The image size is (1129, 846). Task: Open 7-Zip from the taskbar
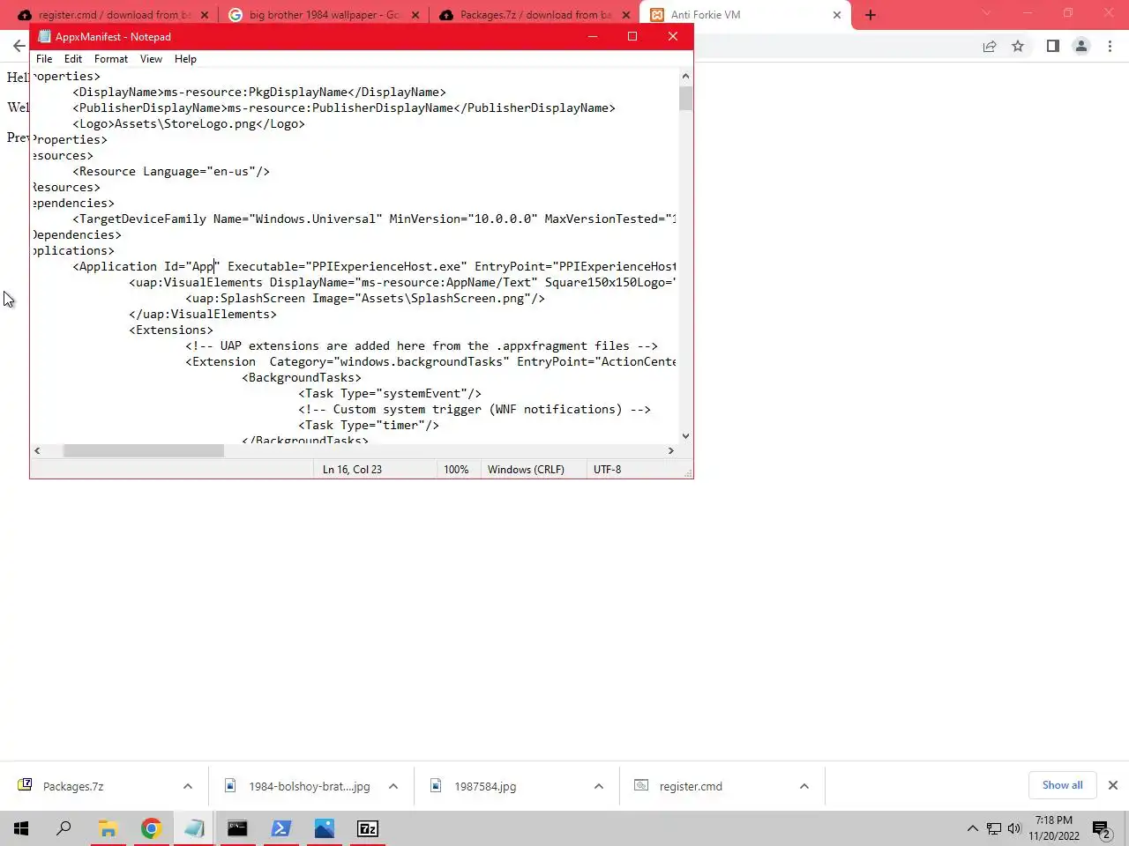coord(367,828)
